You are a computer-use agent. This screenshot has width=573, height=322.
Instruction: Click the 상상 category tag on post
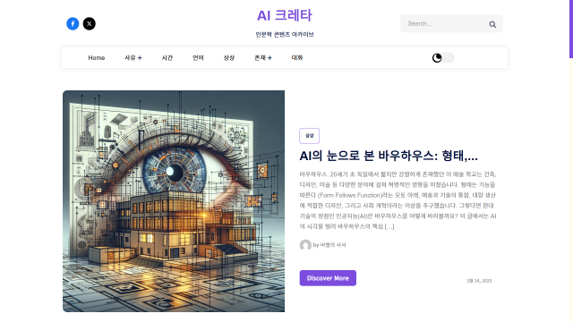[x=310, y=136]
